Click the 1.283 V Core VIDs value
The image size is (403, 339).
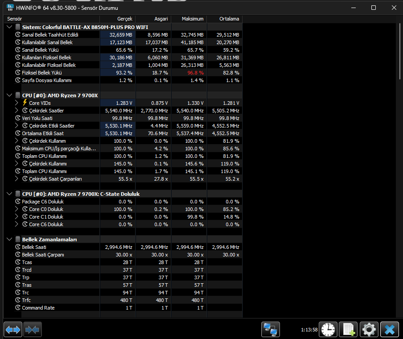[124, 103]
